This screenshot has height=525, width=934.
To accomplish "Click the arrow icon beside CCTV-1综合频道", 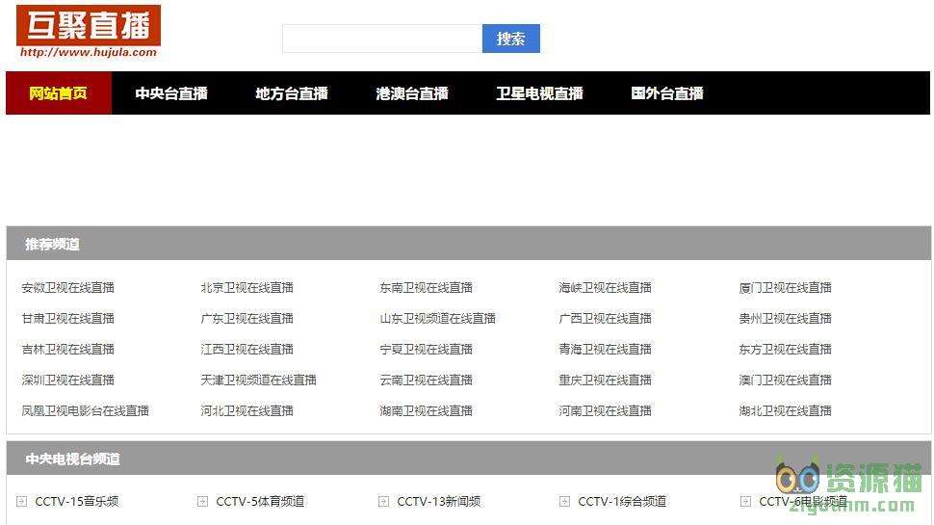I will [564, 501].
